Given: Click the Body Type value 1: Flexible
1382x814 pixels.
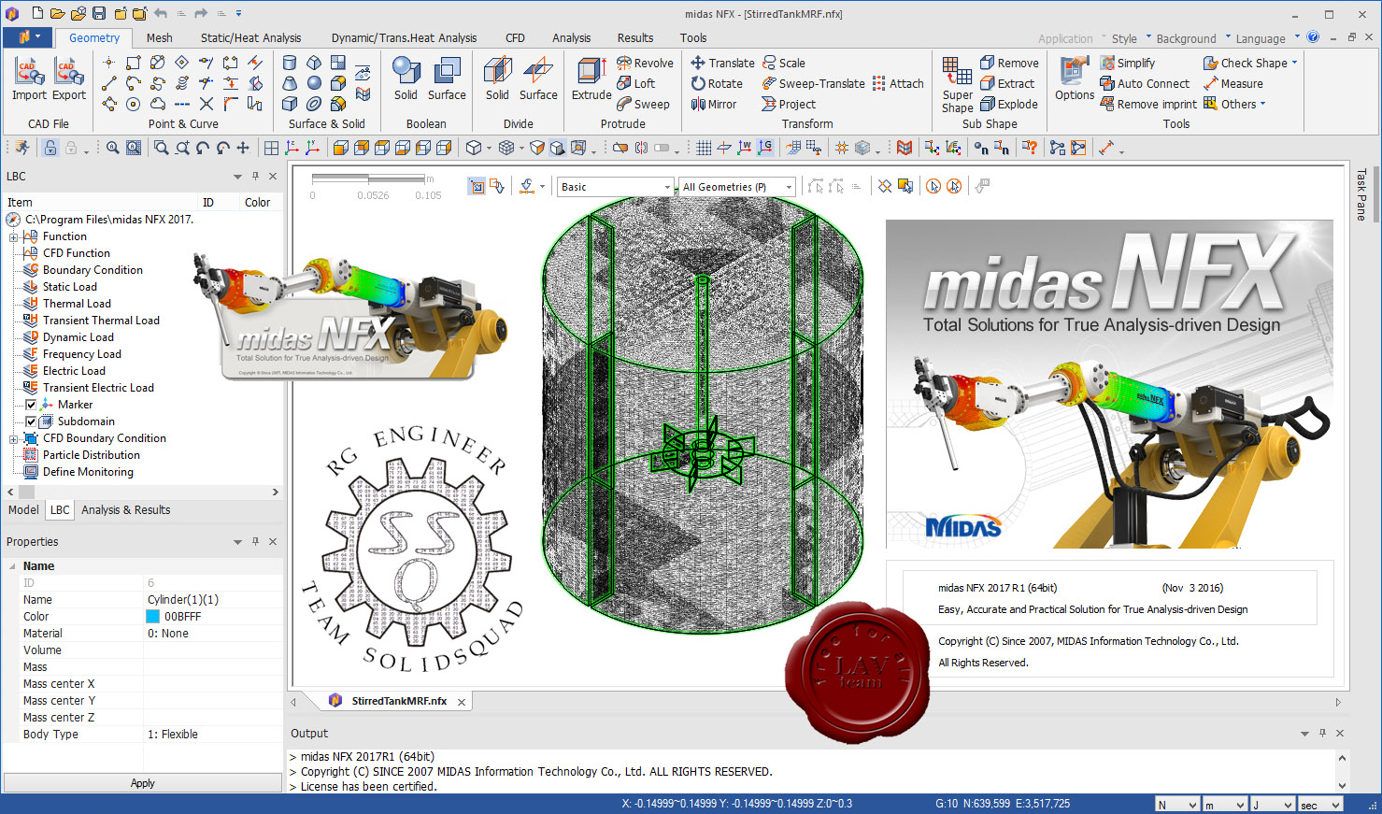Looking at the screenshot, I should (173, 735).
